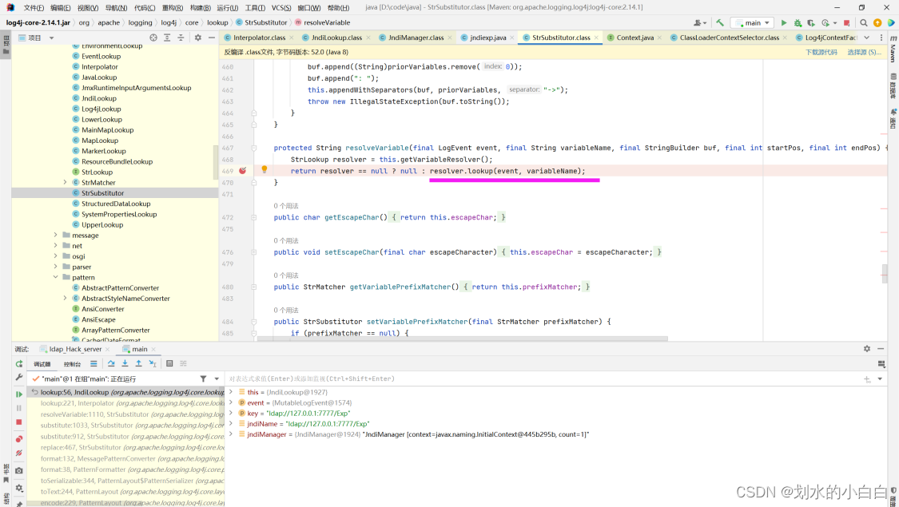Stop the process with the toolbar's red square
899x507 pixels.
click(846, 23)
